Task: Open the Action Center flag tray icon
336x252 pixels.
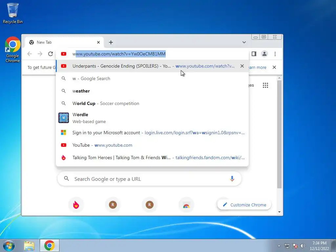Action: 295,246
